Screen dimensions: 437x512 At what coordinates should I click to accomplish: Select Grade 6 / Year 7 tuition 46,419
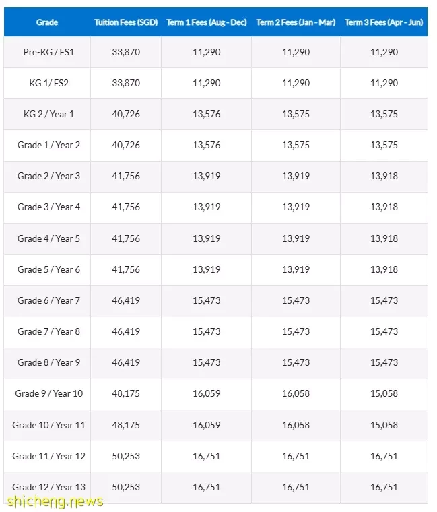click(x=126, y=300)
